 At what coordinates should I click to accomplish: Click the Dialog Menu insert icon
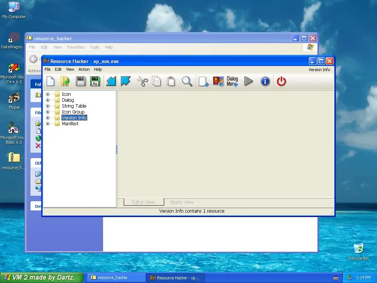click(x=232, y=81)
